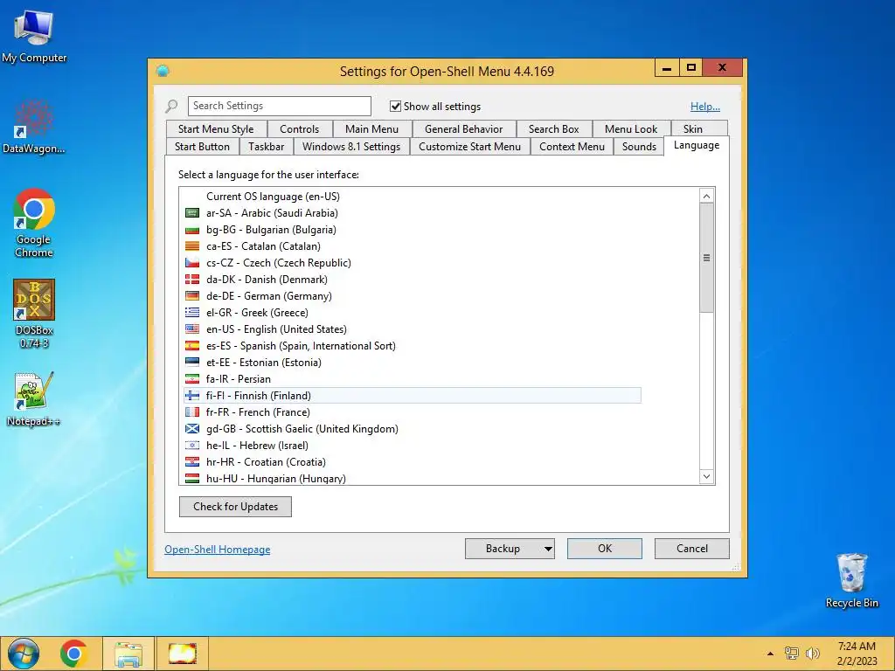Switch to Context Menu tab
Image resolution: width=895 pixels, height=671 pixels.
point(572,147)
